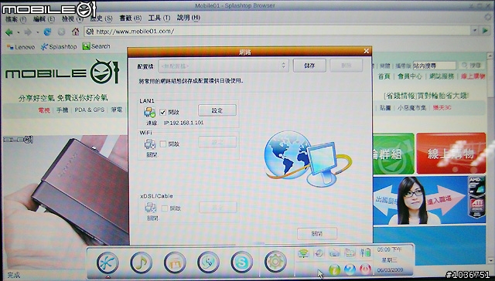This screenshot has width=495, height=281.
Task: Reload the page with the refresh icon
Action: point(47,32)
